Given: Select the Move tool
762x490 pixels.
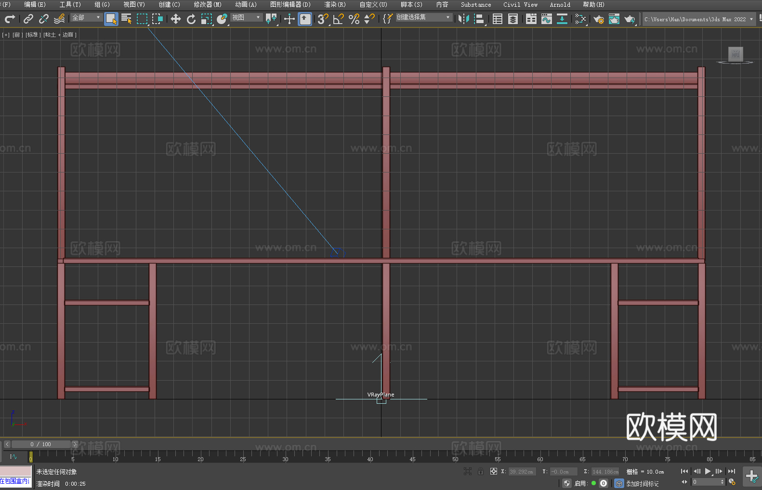Looking at the screenshot, I should pos(176,19).
